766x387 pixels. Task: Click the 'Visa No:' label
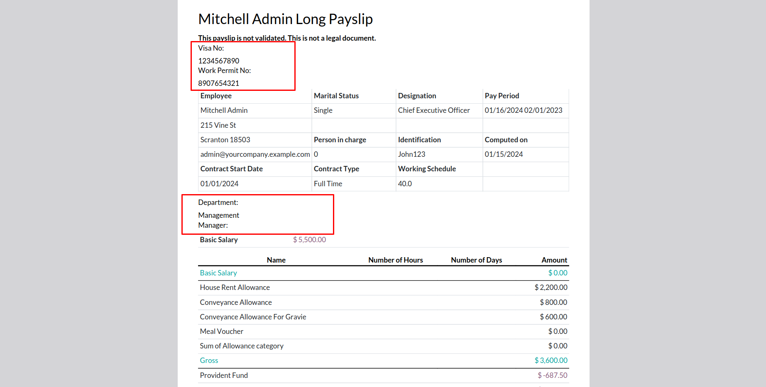click(211, 48)
